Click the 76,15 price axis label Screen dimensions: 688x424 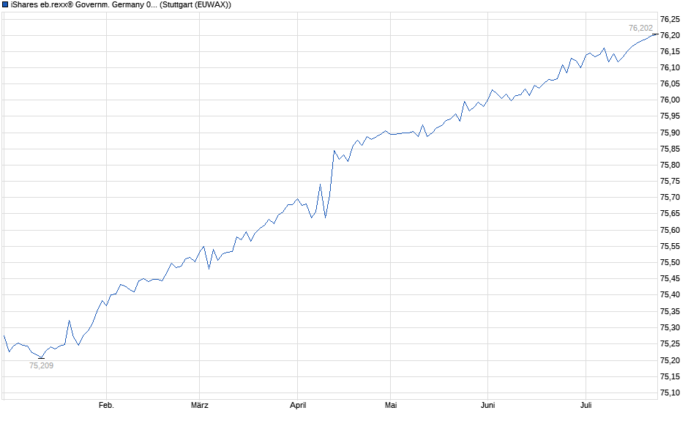click(670, 52)
